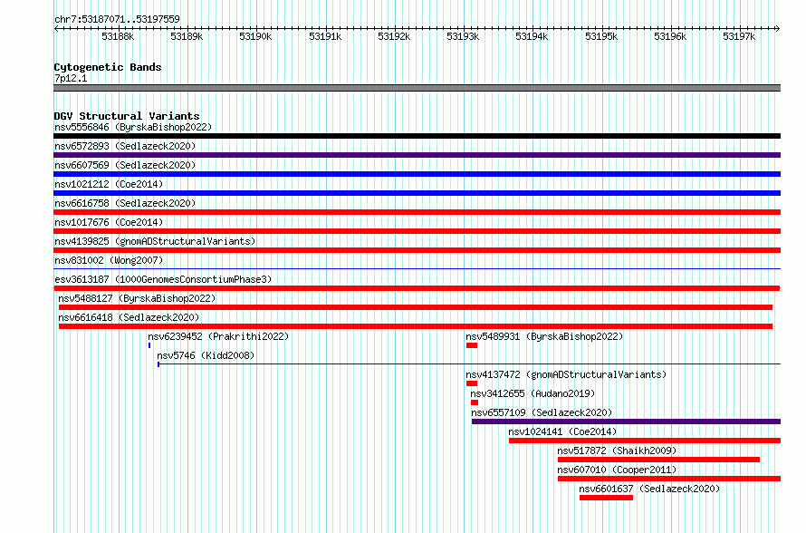This screenshot has width=806, height=533.
Task: Select the red nsv607010 variant bar
Action: click(669, 479)
